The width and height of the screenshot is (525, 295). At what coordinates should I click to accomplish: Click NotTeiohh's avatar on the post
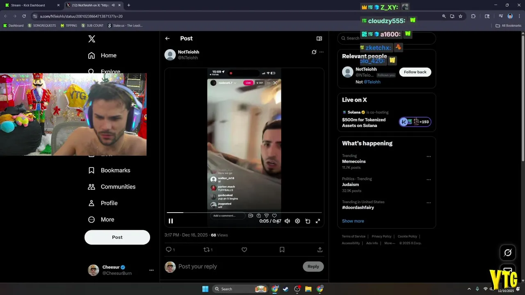170,54
